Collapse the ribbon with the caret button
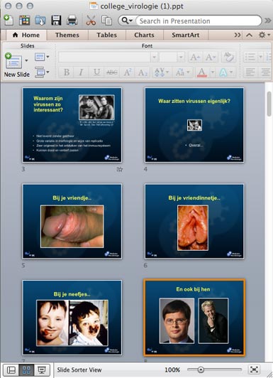The image size is (273, 378). [x=249, y=36]
